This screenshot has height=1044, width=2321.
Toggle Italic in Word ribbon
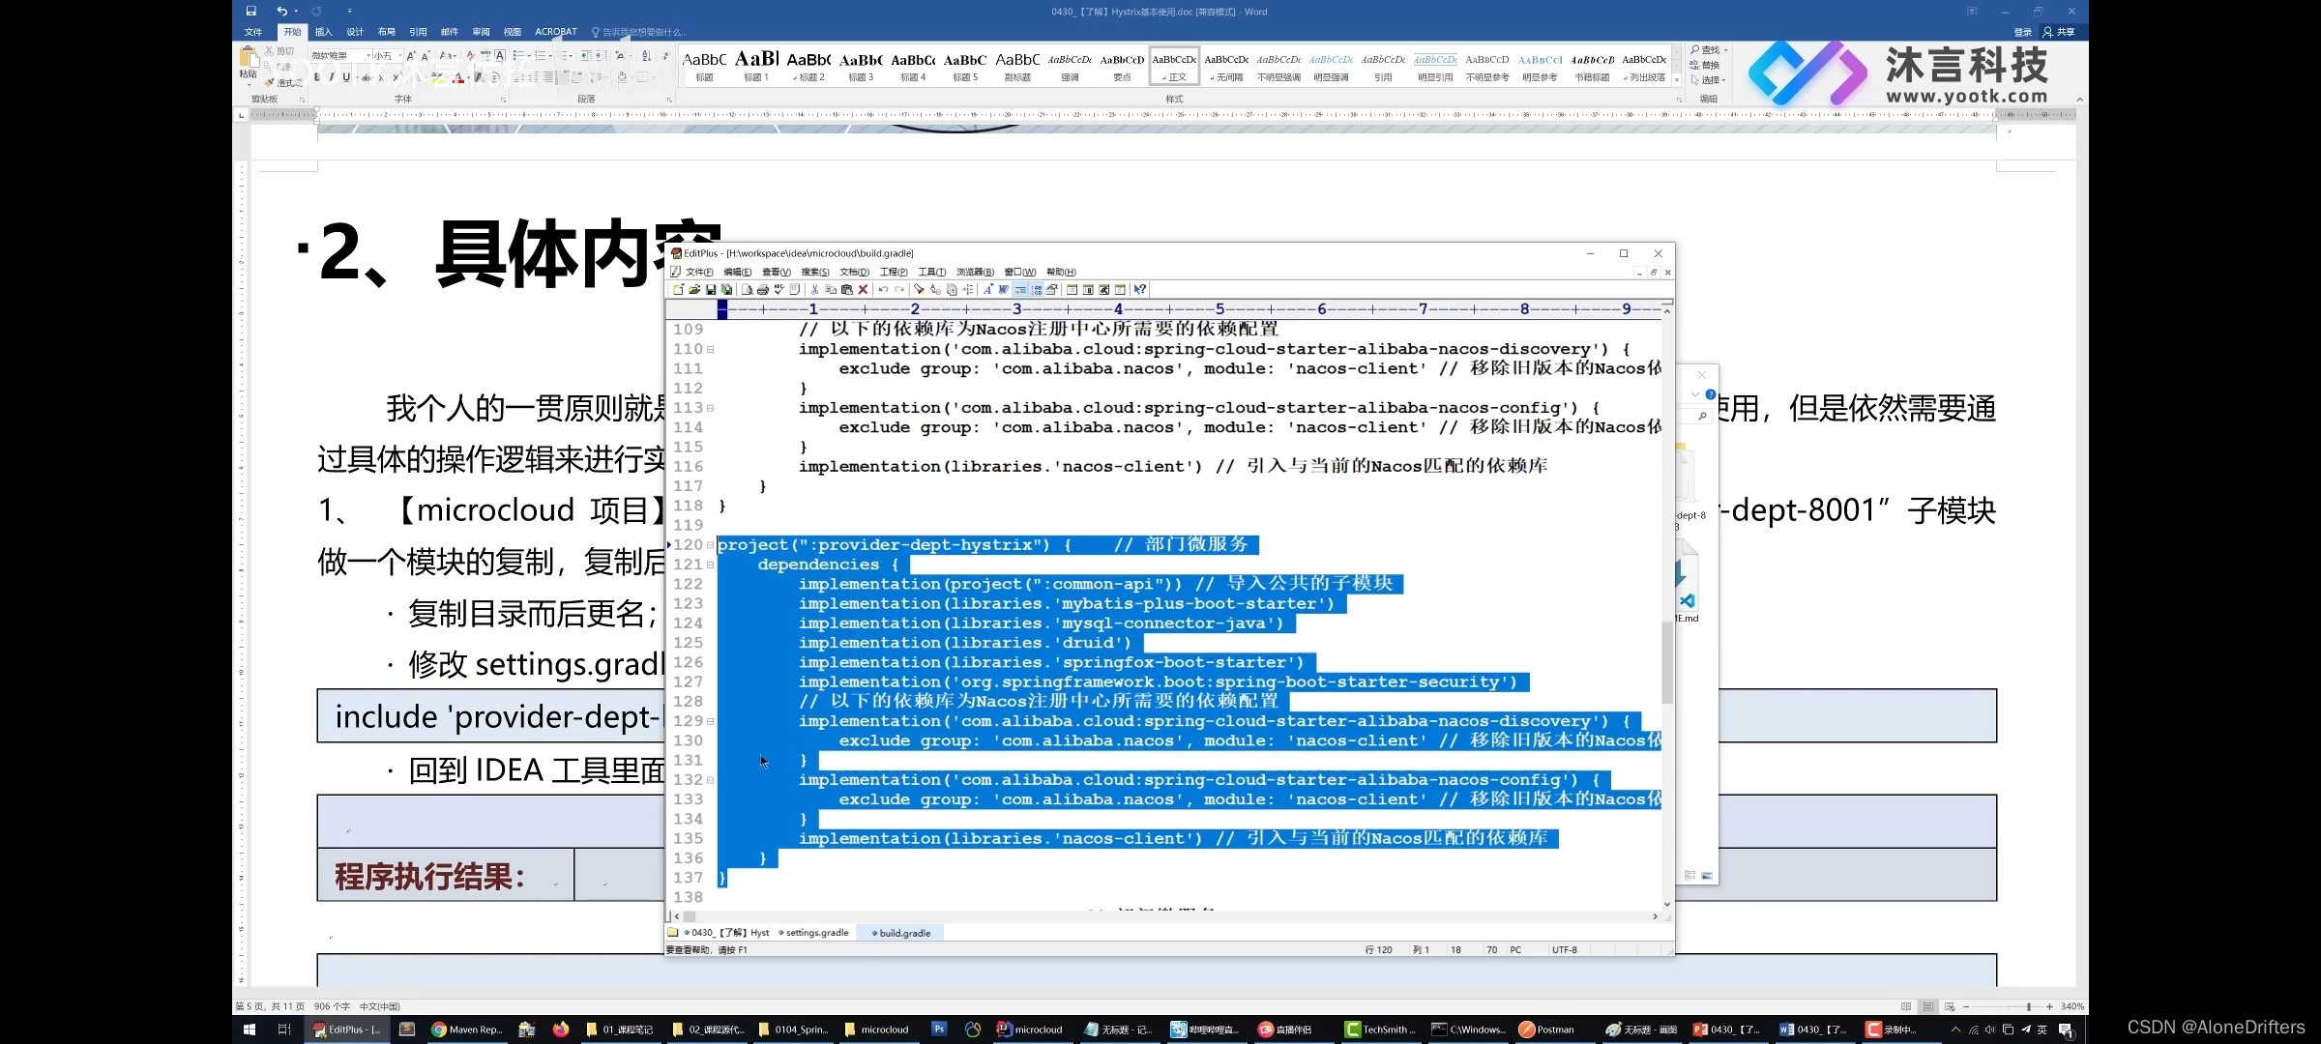click(332, 77)
